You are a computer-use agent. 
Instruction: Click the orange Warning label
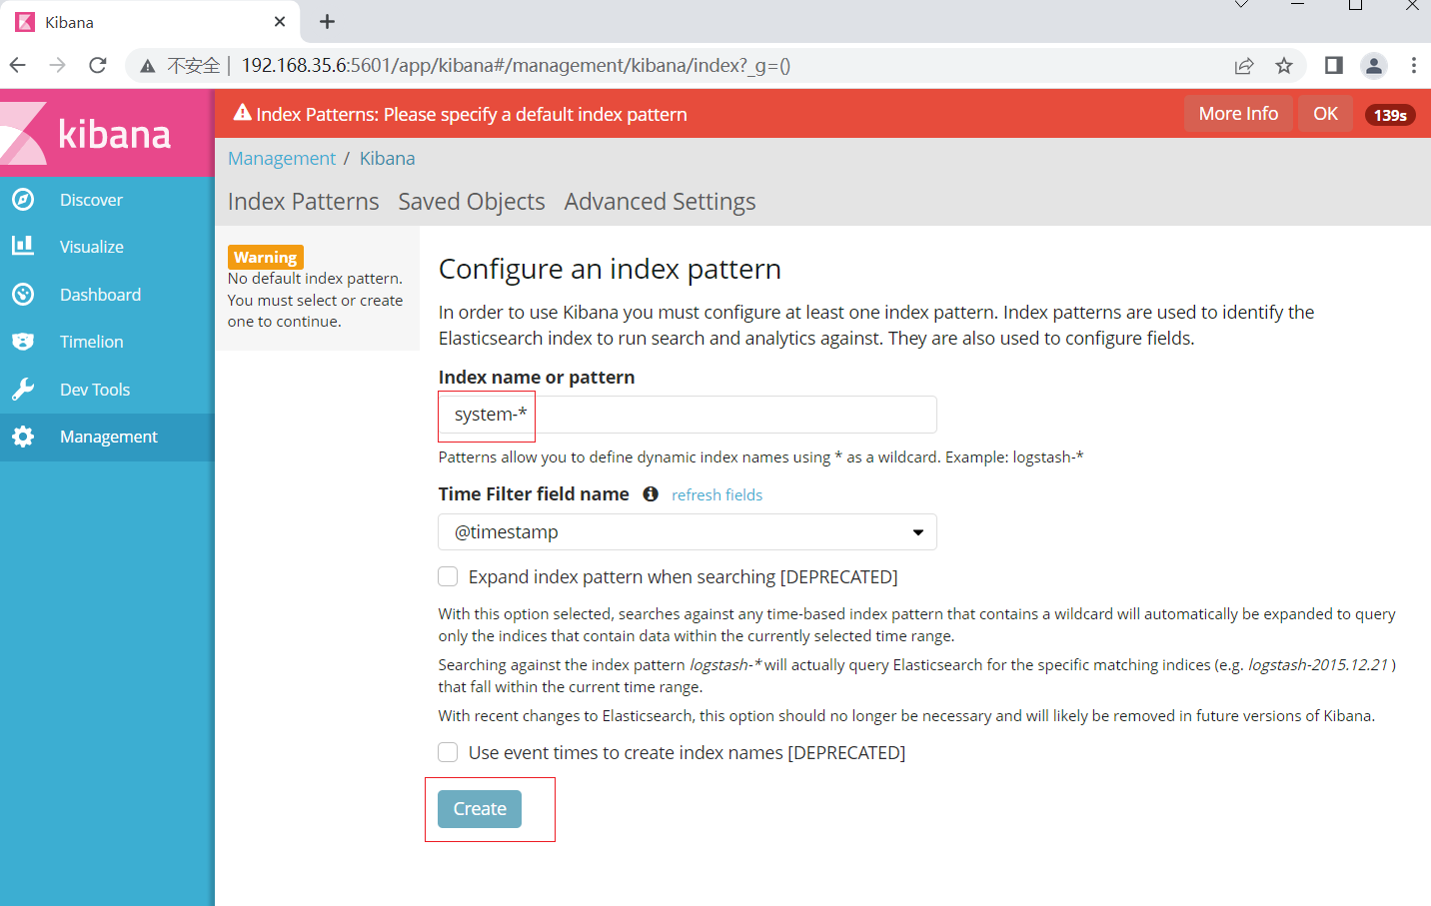tap(265, 257)
